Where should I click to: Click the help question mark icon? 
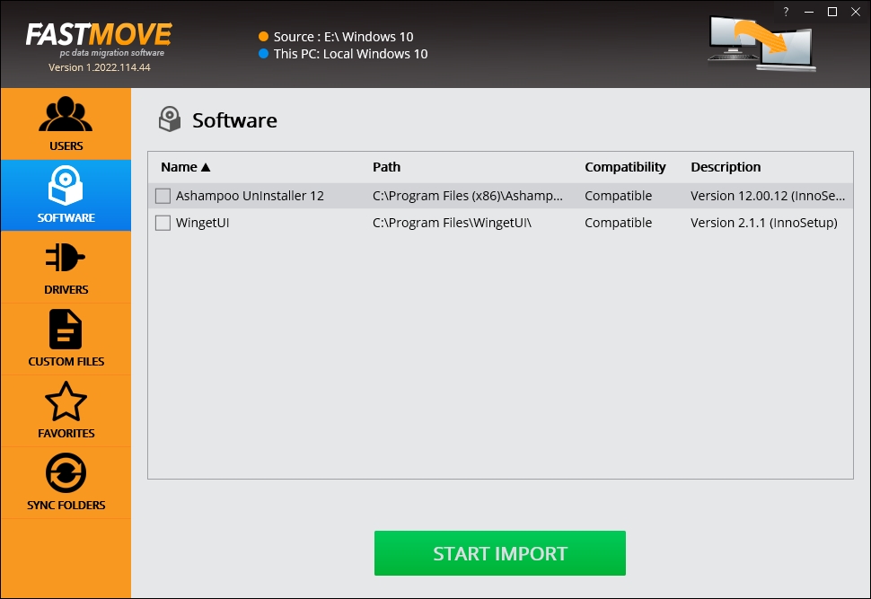786,12
